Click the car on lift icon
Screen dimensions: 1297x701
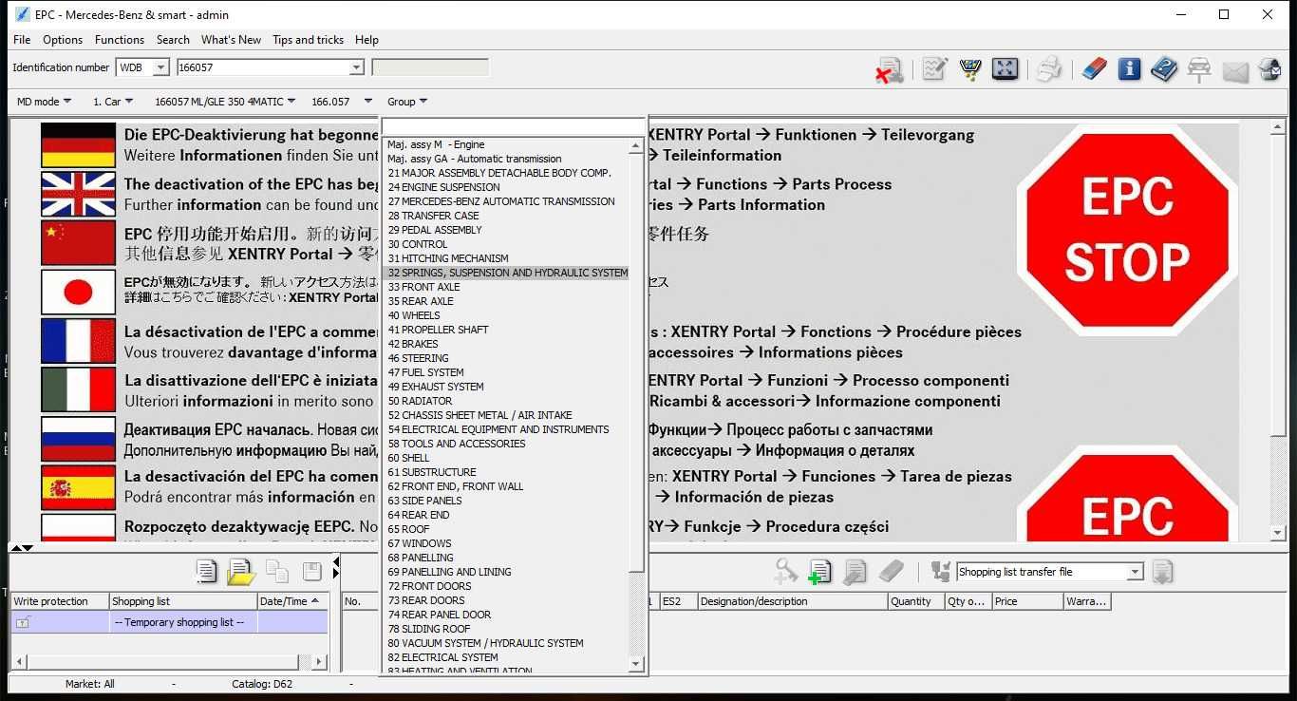[1199, 68]
